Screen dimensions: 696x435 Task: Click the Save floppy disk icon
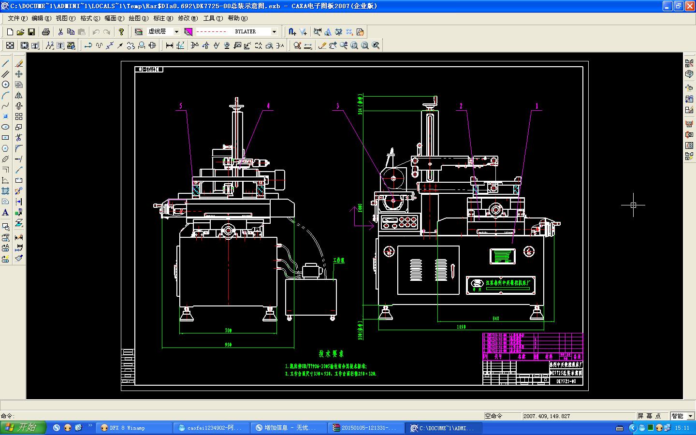[31, 32]
